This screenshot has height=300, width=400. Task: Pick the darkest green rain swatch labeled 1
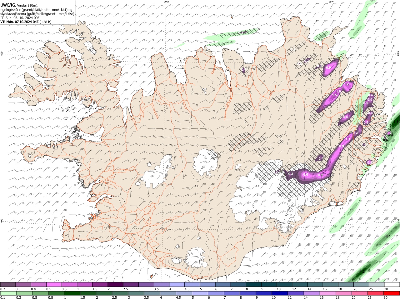(x=72, y=293)
